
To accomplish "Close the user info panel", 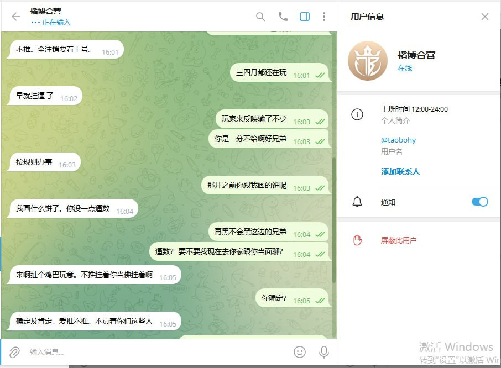I will point(485,17).
